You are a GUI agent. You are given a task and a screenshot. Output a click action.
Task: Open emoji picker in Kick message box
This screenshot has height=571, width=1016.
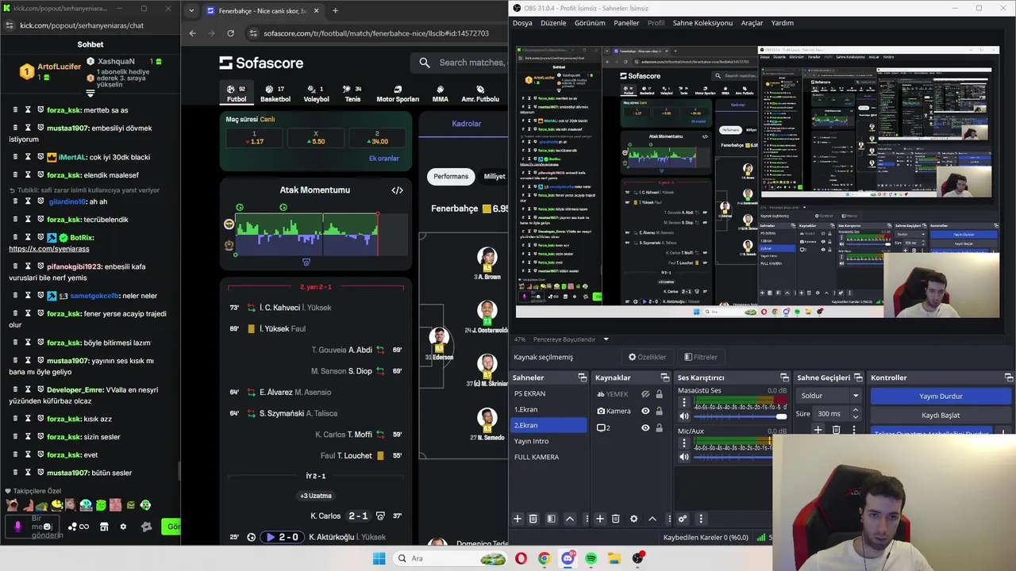(48, 527)
